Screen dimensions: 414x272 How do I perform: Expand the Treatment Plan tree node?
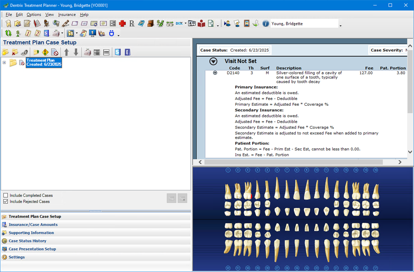4,62
